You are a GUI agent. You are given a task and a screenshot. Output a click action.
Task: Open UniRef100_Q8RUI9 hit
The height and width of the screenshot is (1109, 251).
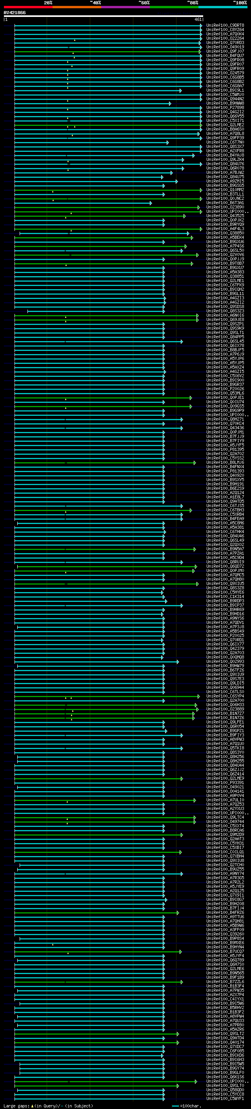(x=225, y=562)
